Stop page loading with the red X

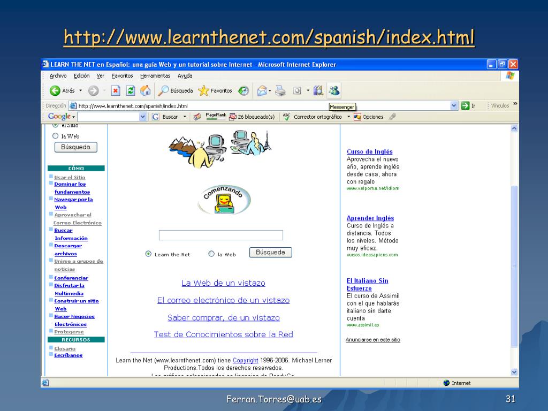tap(116, 91)
